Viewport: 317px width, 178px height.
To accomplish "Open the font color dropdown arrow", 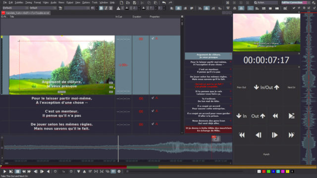I will click(x=122, y=8).
